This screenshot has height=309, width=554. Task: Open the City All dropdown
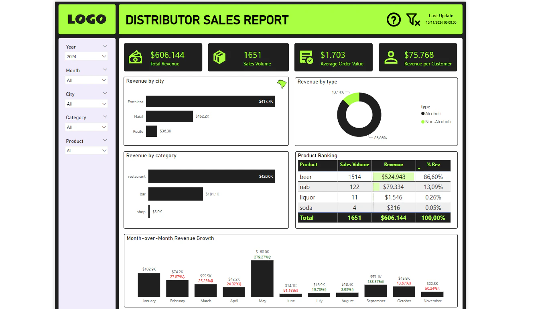pyautogui.click(x=86, y=104)
